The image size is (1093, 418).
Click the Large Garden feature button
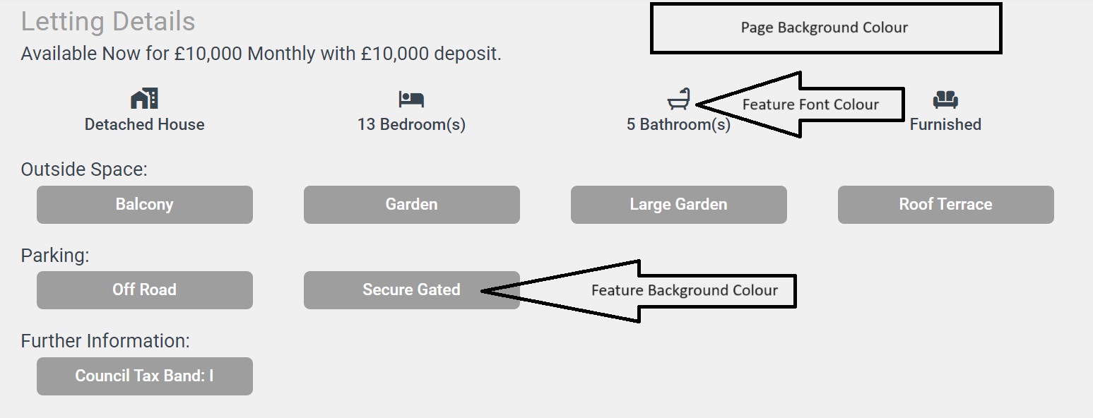click(x=678, y=205)
